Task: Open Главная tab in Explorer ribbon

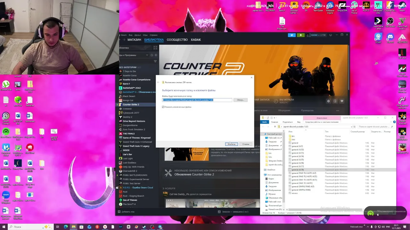Action: click(x=275, y=122)
